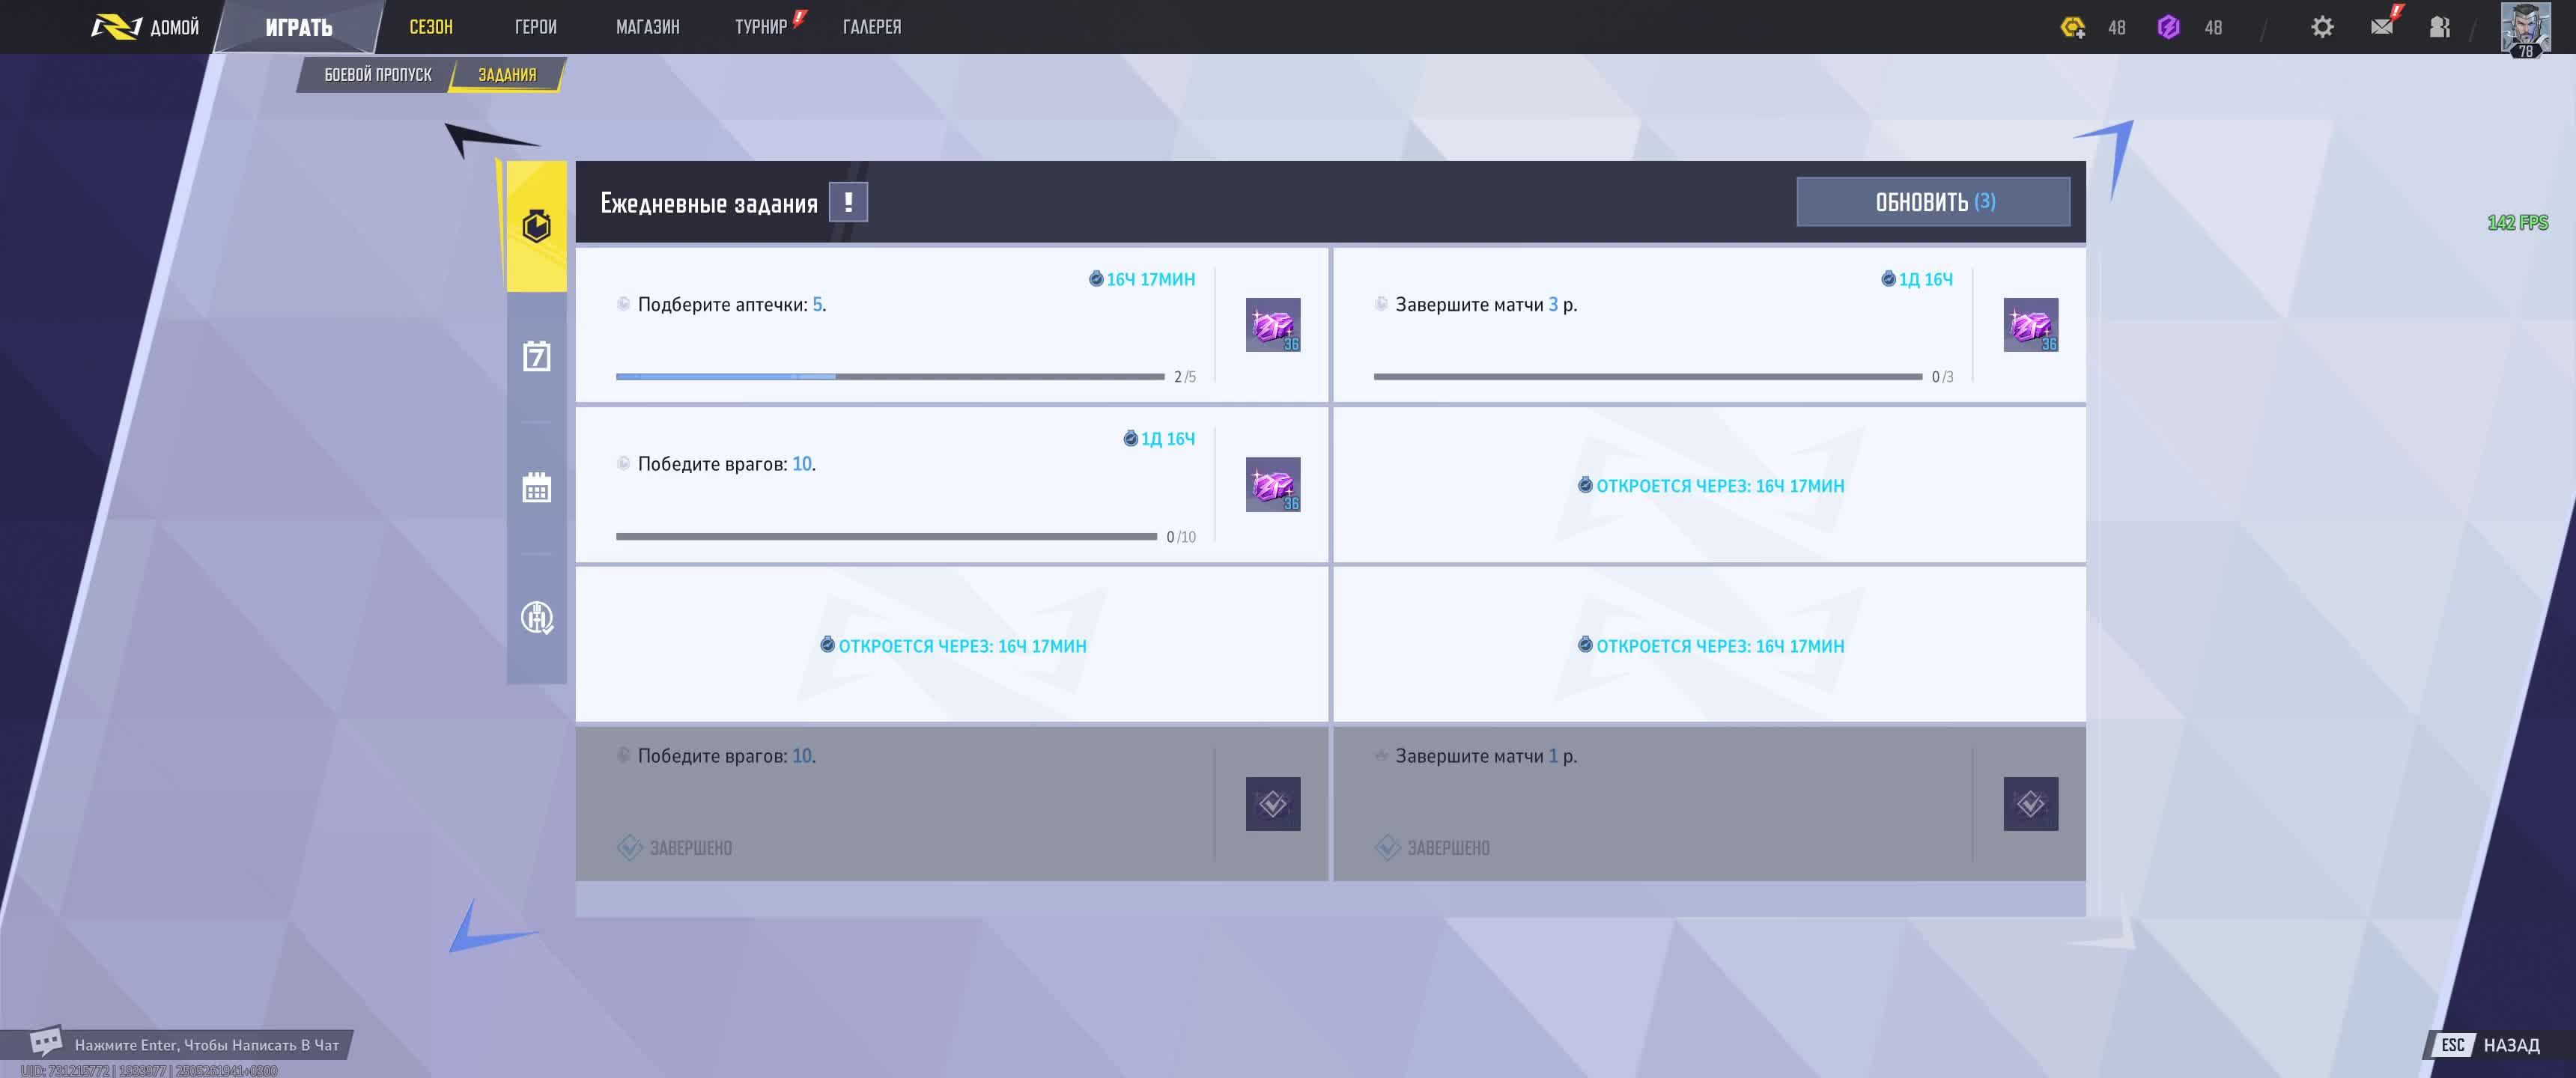The height and width of the screenshot is (1078, 2576).
Task: Switch to the БОЕВОЙ ПРОПУСК tab
Action: click(x=377, y=75)
